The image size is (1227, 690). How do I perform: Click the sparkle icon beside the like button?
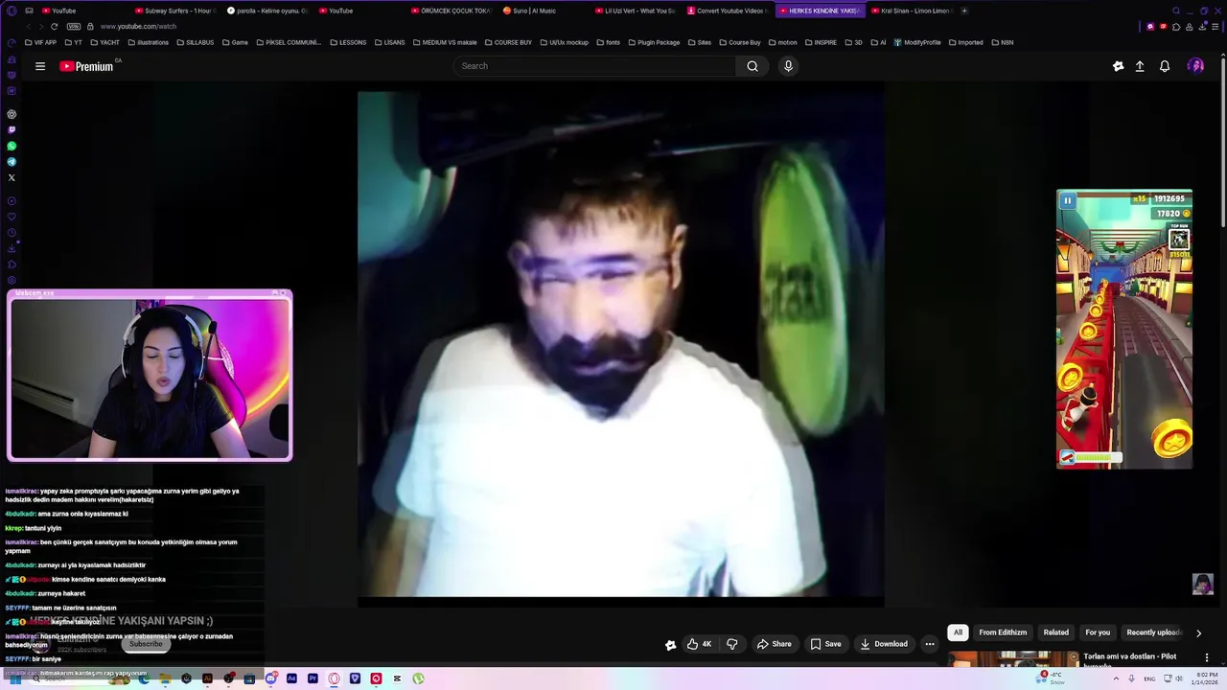pos(671,645)
